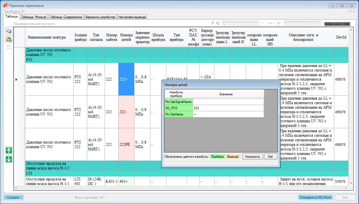Click 'Отправить в MS Word' button

[x=315, y=197]
